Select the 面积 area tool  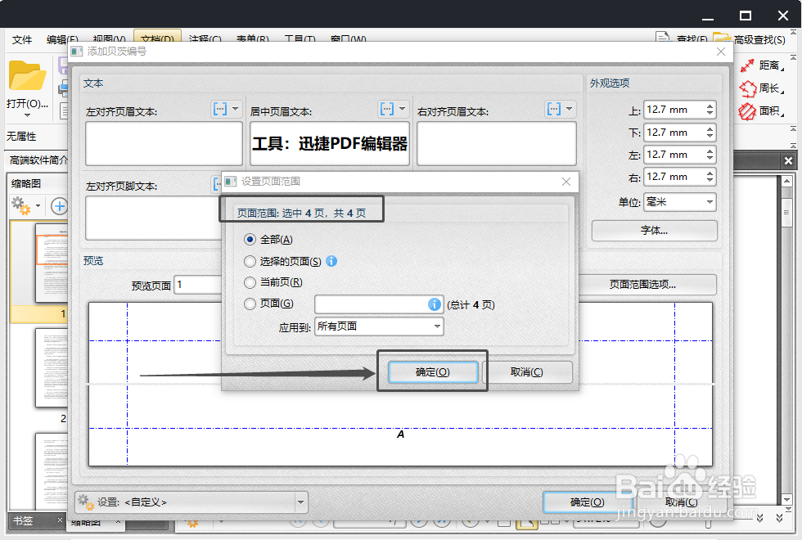coord(762,111)
